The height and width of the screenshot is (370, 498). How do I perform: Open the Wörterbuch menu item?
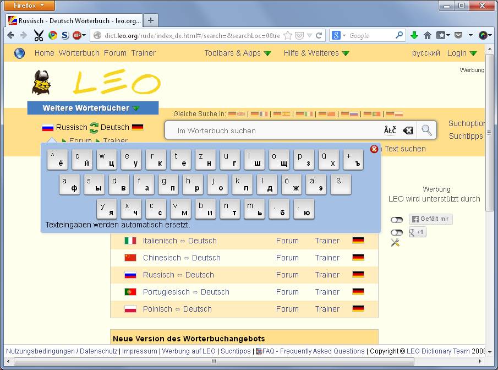click(79, 53)
